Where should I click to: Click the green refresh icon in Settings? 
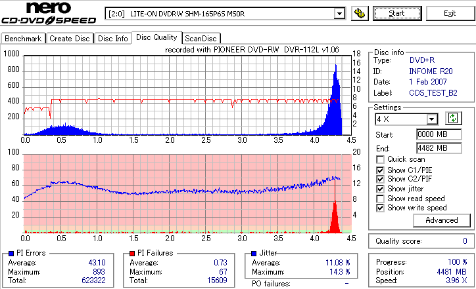point(453,119)
